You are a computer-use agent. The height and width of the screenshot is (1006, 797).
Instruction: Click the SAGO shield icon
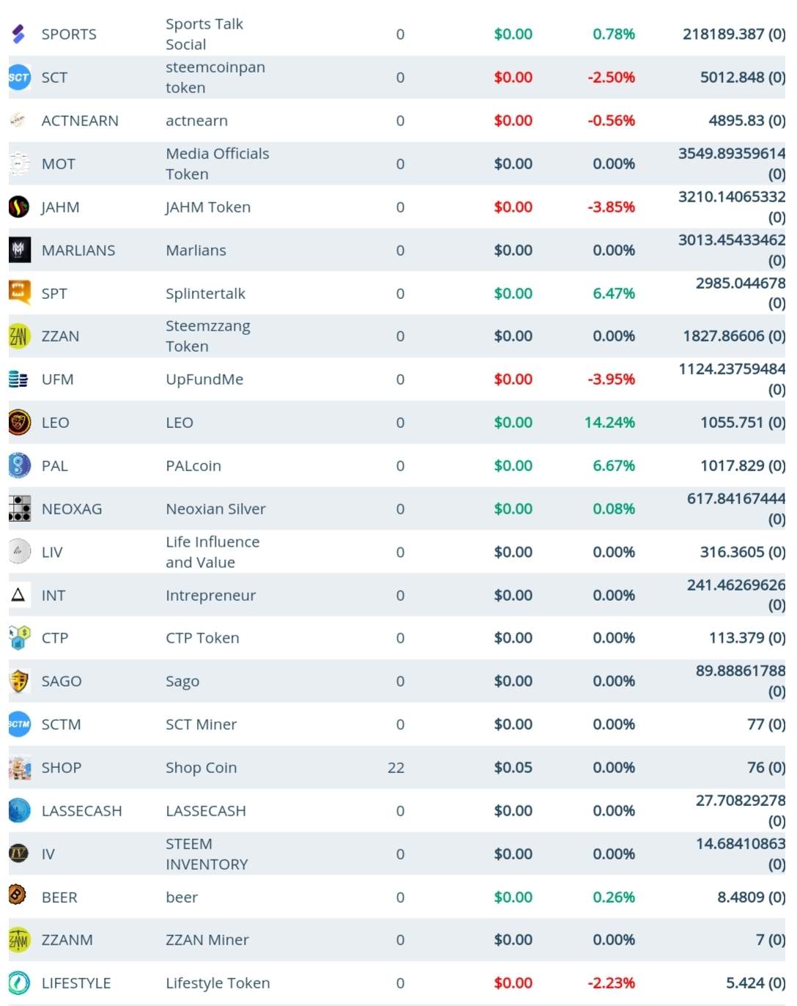[x=19, y=681]
